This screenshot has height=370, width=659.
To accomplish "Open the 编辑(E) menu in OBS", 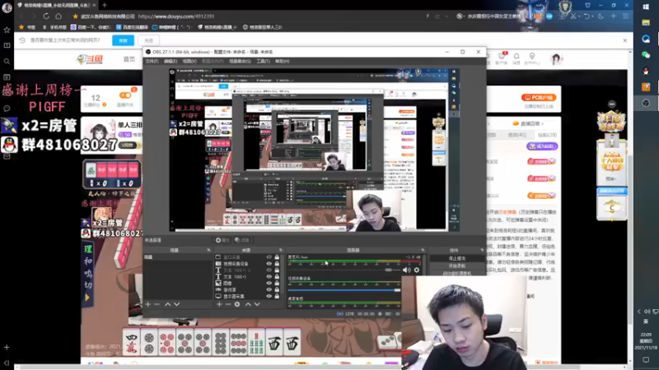I will coord(171,61).
